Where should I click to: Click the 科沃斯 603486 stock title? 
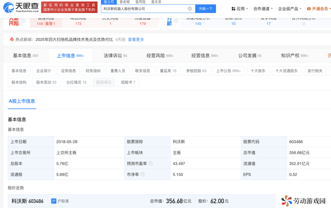(x=28, y=201)
